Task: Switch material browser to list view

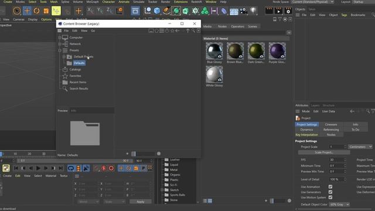Action: tap(205, 201)
